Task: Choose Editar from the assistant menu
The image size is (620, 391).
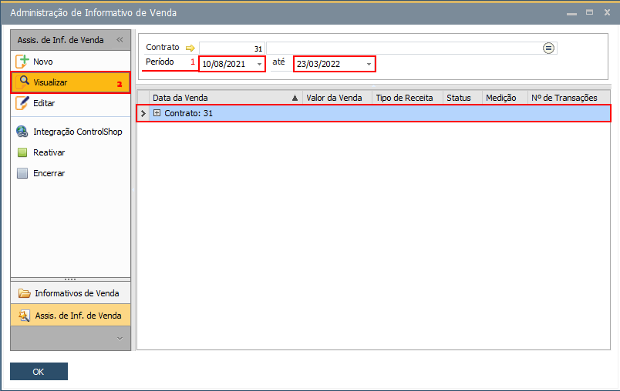Action: coord(44,103)
